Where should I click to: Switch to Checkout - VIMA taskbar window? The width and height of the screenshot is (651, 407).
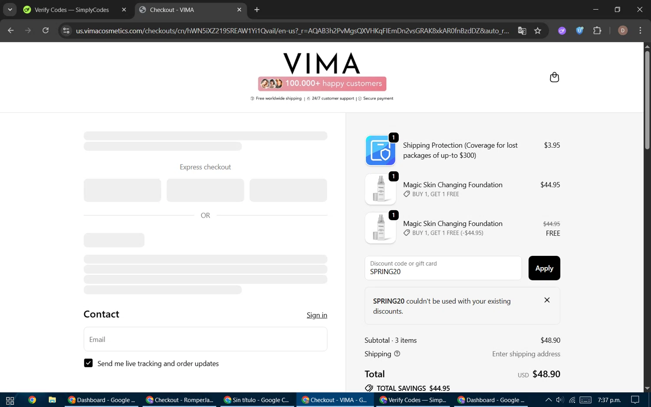click(335, 400)
